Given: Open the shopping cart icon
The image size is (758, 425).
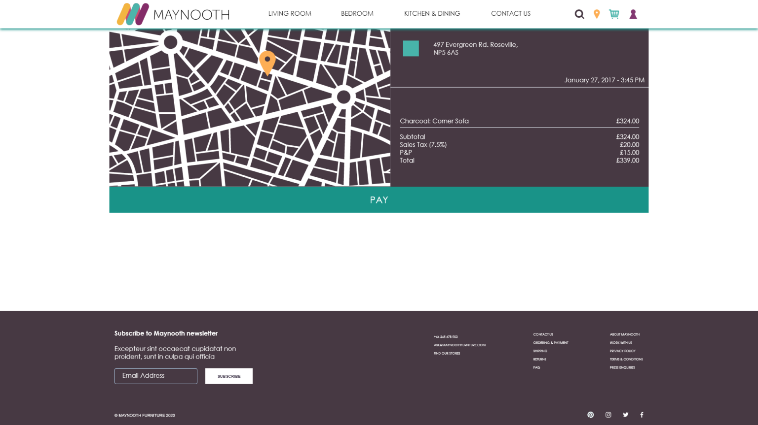Looking at the screenshot, I should click(614, 14).
